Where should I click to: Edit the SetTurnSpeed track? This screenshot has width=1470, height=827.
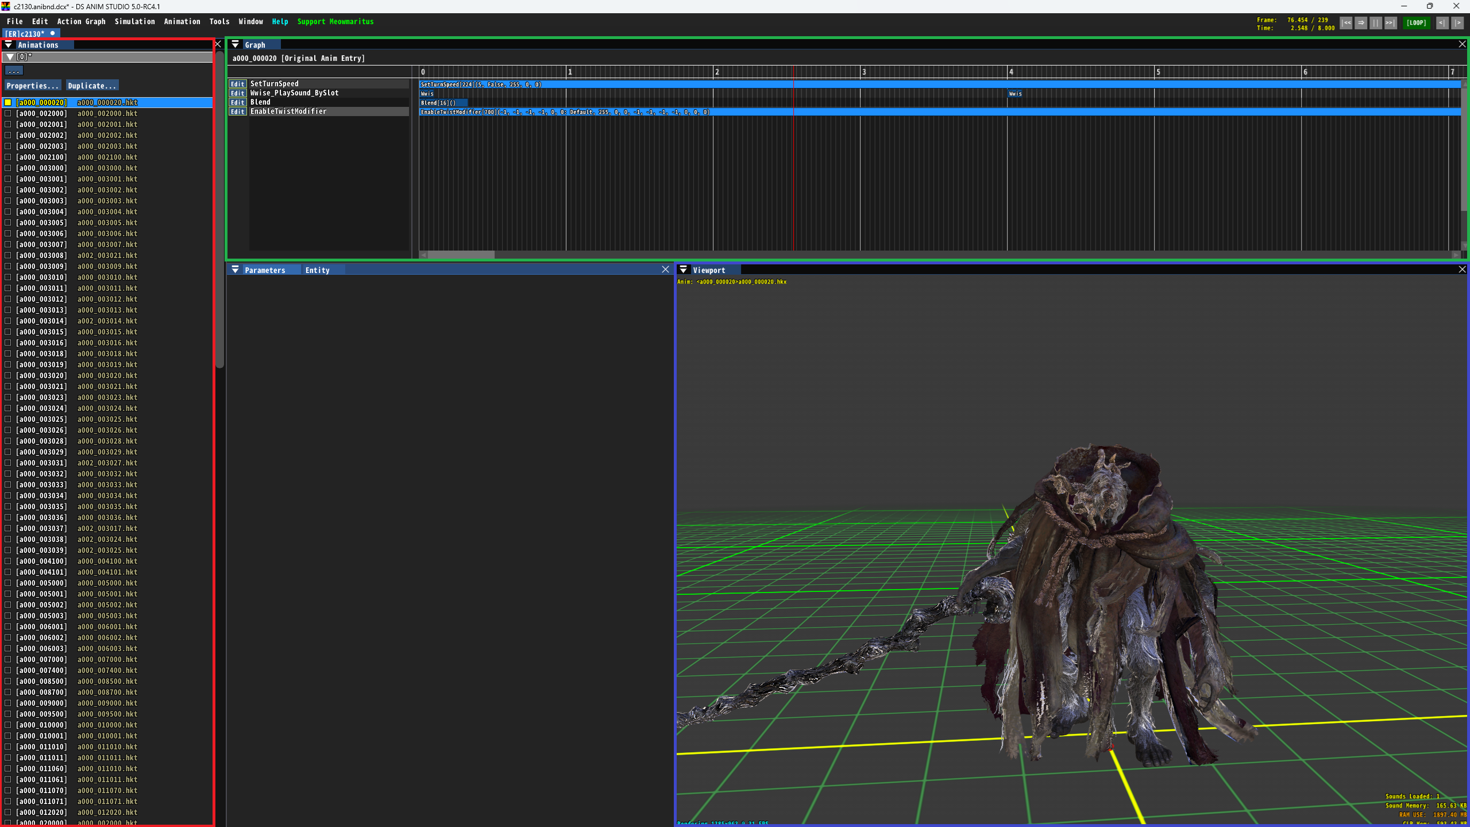237,84
